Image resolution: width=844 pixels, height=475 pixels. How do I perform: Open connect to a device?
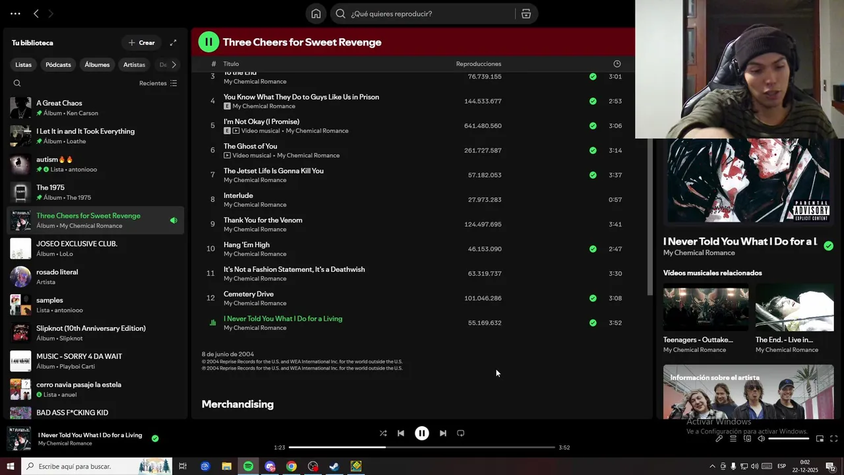pos(747,439)
